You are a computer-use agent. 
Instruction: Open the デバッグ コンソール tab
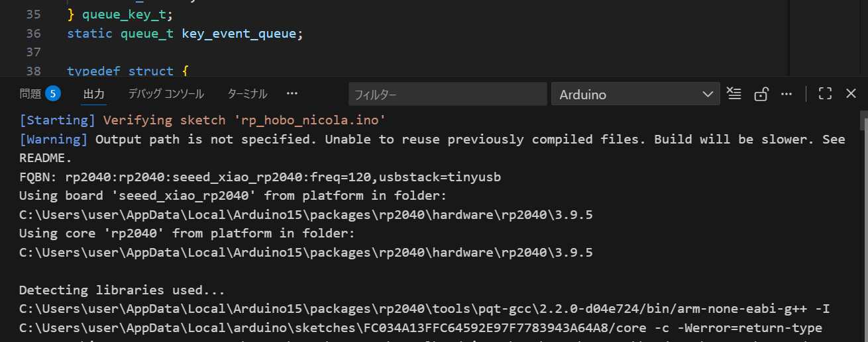(166, 94)
